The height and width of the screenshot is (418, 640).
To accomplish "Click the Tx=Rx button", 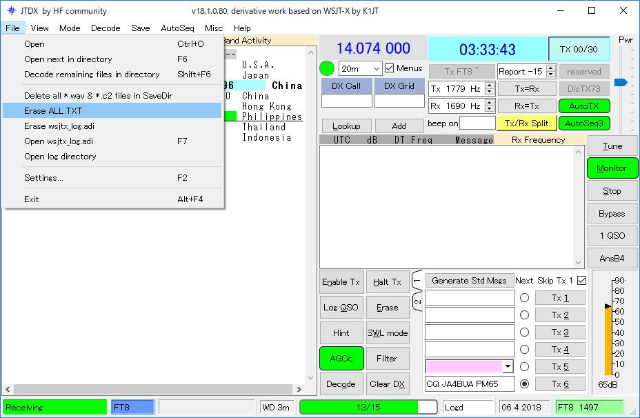I will point(526,88).
